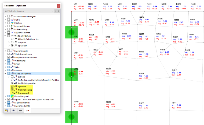Select the Gruppen radio button
Viewport: 204px width, 125px height.
(x=12, y=42)
